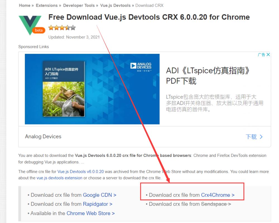Open the Vue.js Devtools v6.0.0.20 link
The width and height of the screenshot is (279, 223).
[80, 172]
